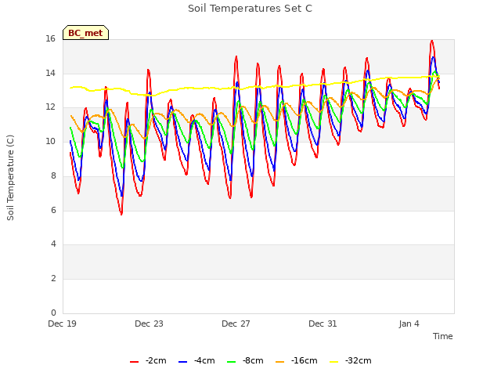Click the yellow -32cm legend swatch
Screen dimensions: 501x376
tap(333, 362)
